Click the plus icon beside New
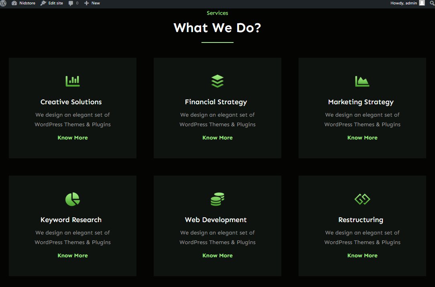 tap(87, 3)
